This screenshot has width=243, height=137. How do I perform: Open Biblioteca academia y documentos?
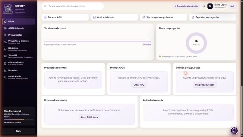pos(19,49)
